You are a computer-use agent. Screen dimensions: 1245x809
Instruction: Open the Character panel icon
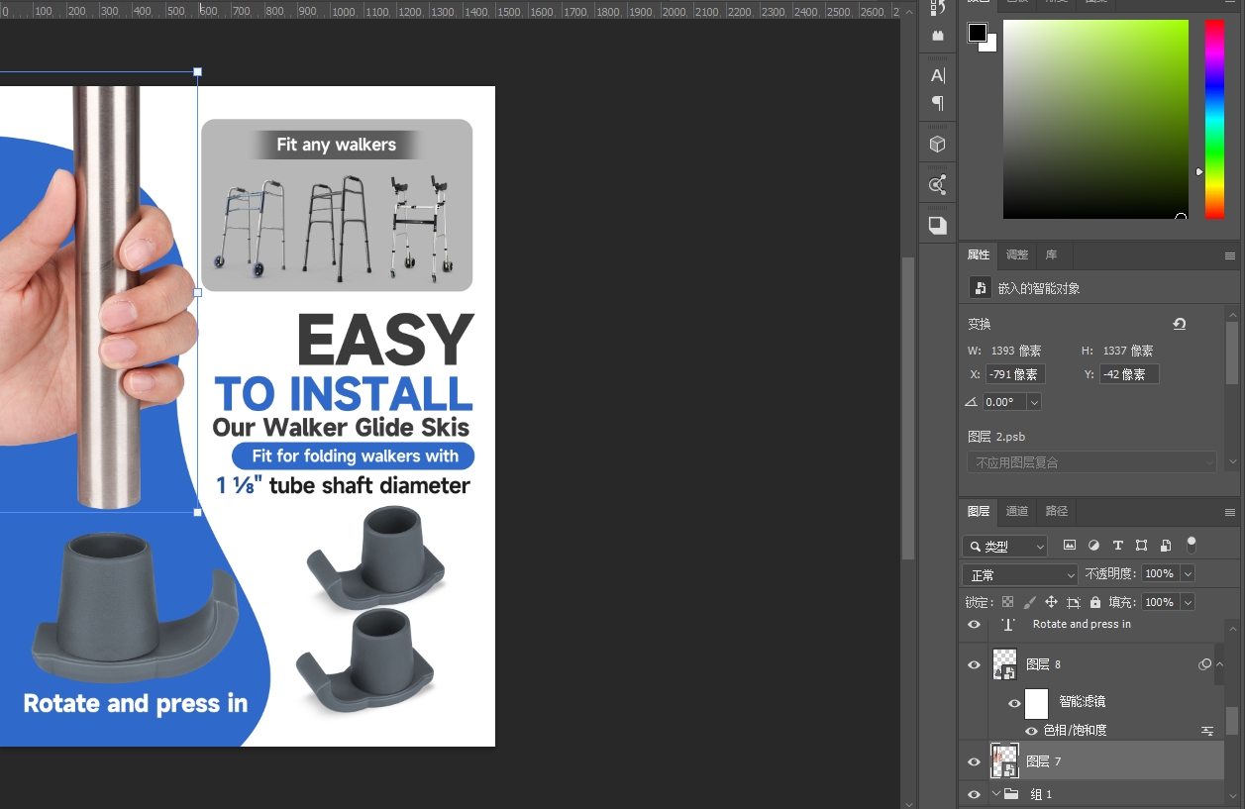[937, 75]
